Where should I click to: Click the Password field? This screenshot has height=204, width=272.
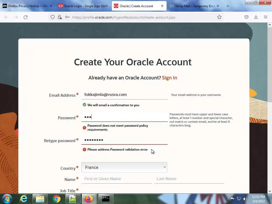pyautogui.click(x=125, y=117)
